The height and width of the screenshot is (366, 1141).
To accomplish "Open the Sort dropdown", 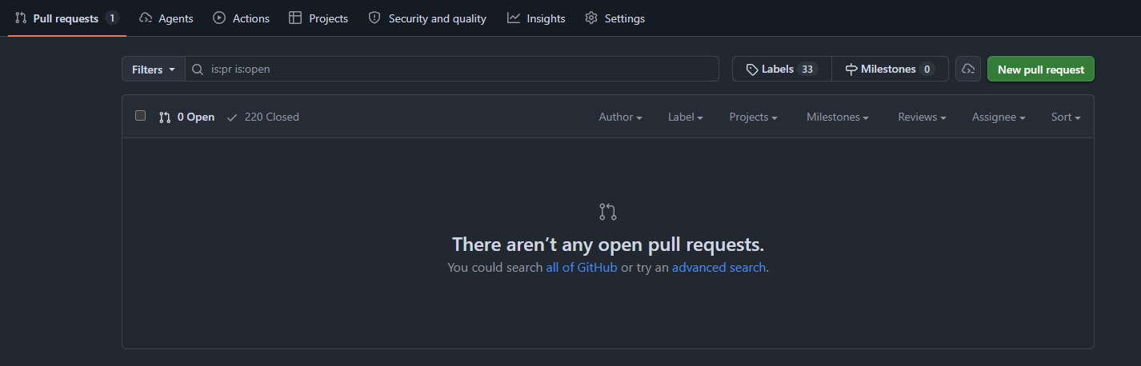I will pyautogui.click(x=1066, y=117).
